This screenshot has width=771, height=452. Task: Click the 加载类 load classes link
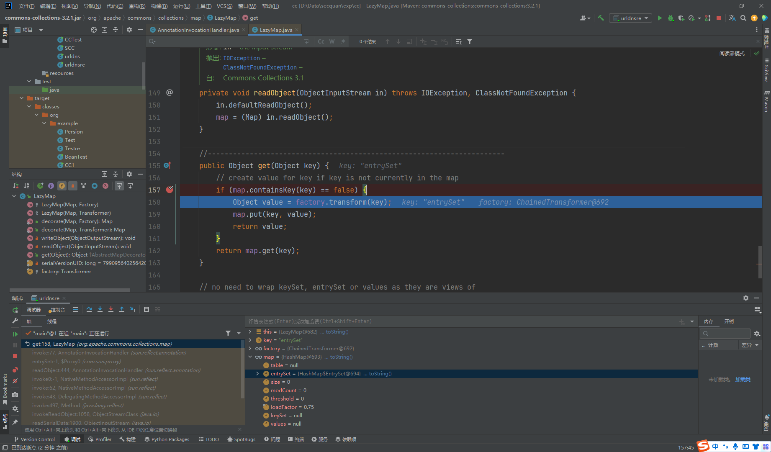tap(743, 379)
